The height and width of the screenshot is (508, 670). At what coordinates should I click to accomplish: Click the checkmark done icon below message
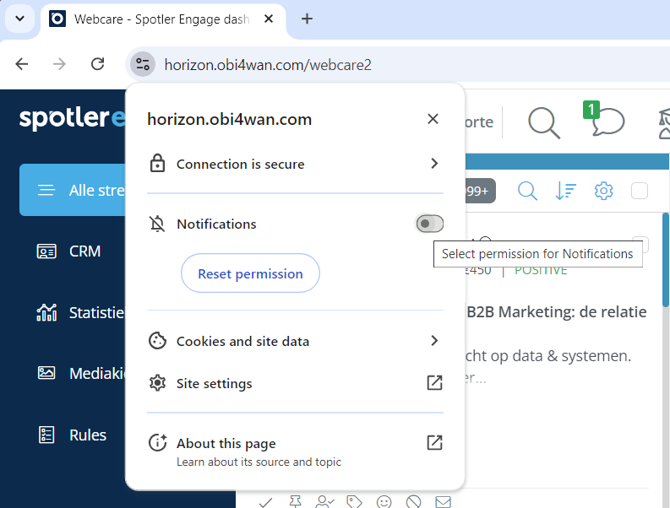(266, 502)
